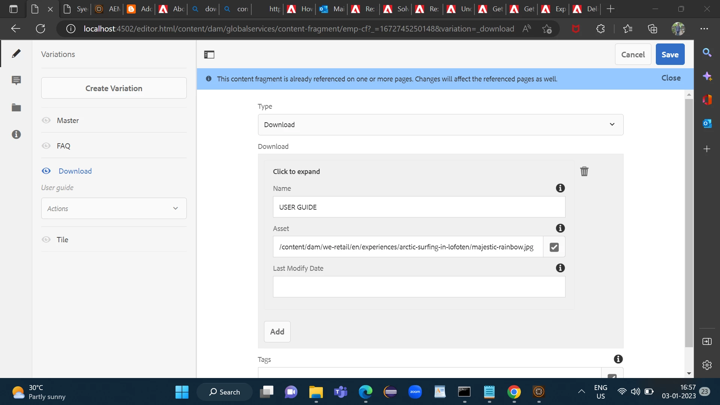The width and height of the screenshot is (720, 405).
Task: Open Microsoft Teams from the taskbar
Action: pyautogui.click(x=340, y=392)
